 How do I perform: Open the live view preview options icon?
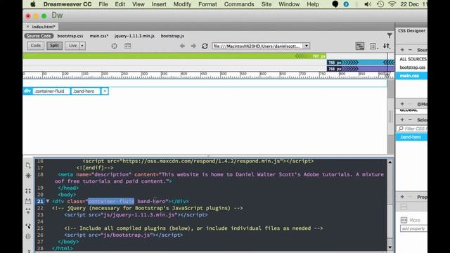coord(373,46)
